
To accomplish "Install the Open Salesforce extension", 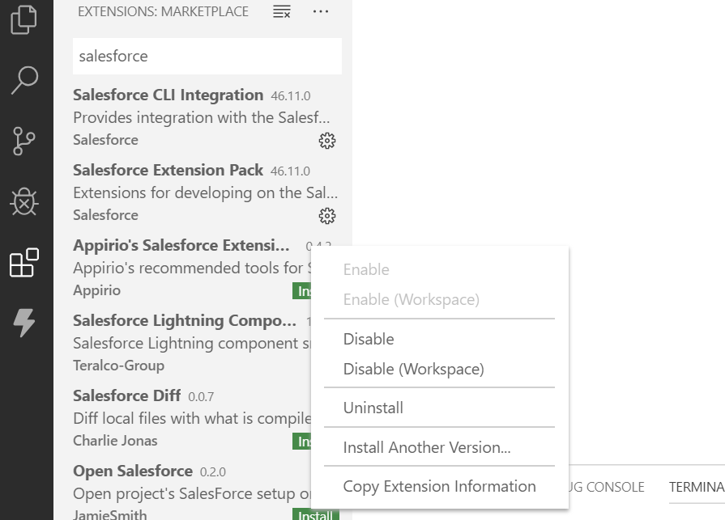I will tap(315, 515).
